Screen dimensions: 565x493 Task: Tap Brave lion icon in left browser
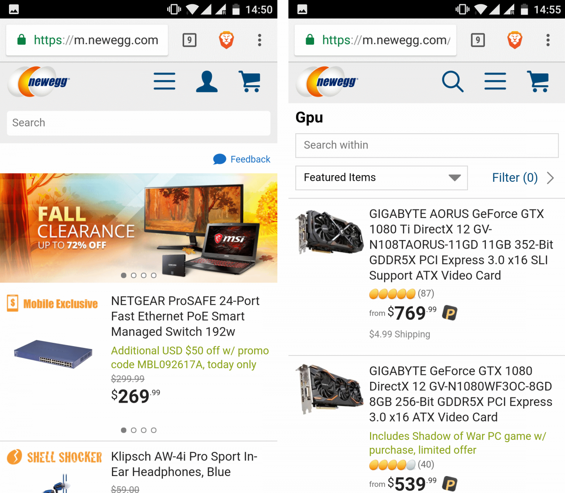226,40
